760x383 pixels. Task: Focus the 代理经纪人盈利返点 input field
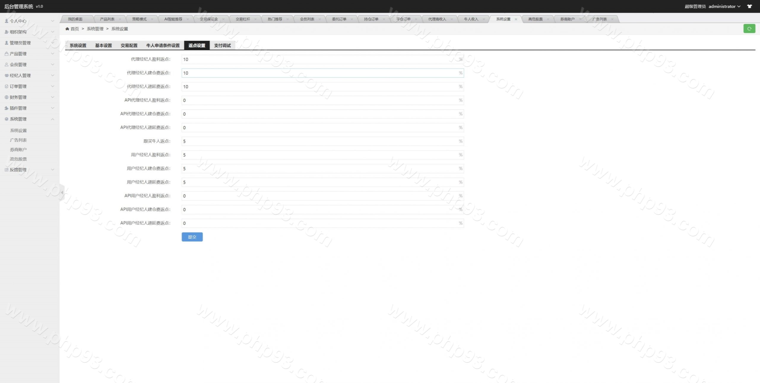pos(321,60)
